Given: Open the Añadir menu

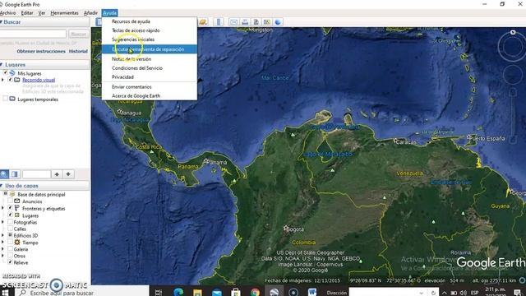Looking at the screenshot, I should pos(90,13).
